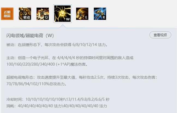Click the 被动 hammer form description line
177x113 pixels.
click(x=57, y=45)
